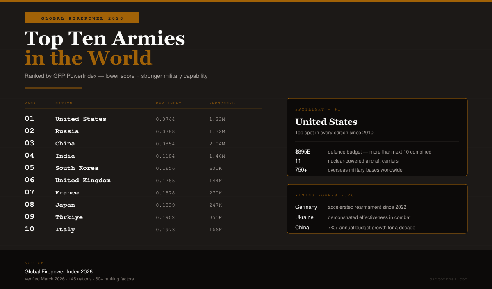Select China under Rising Powers 2026

pos(302,228)
